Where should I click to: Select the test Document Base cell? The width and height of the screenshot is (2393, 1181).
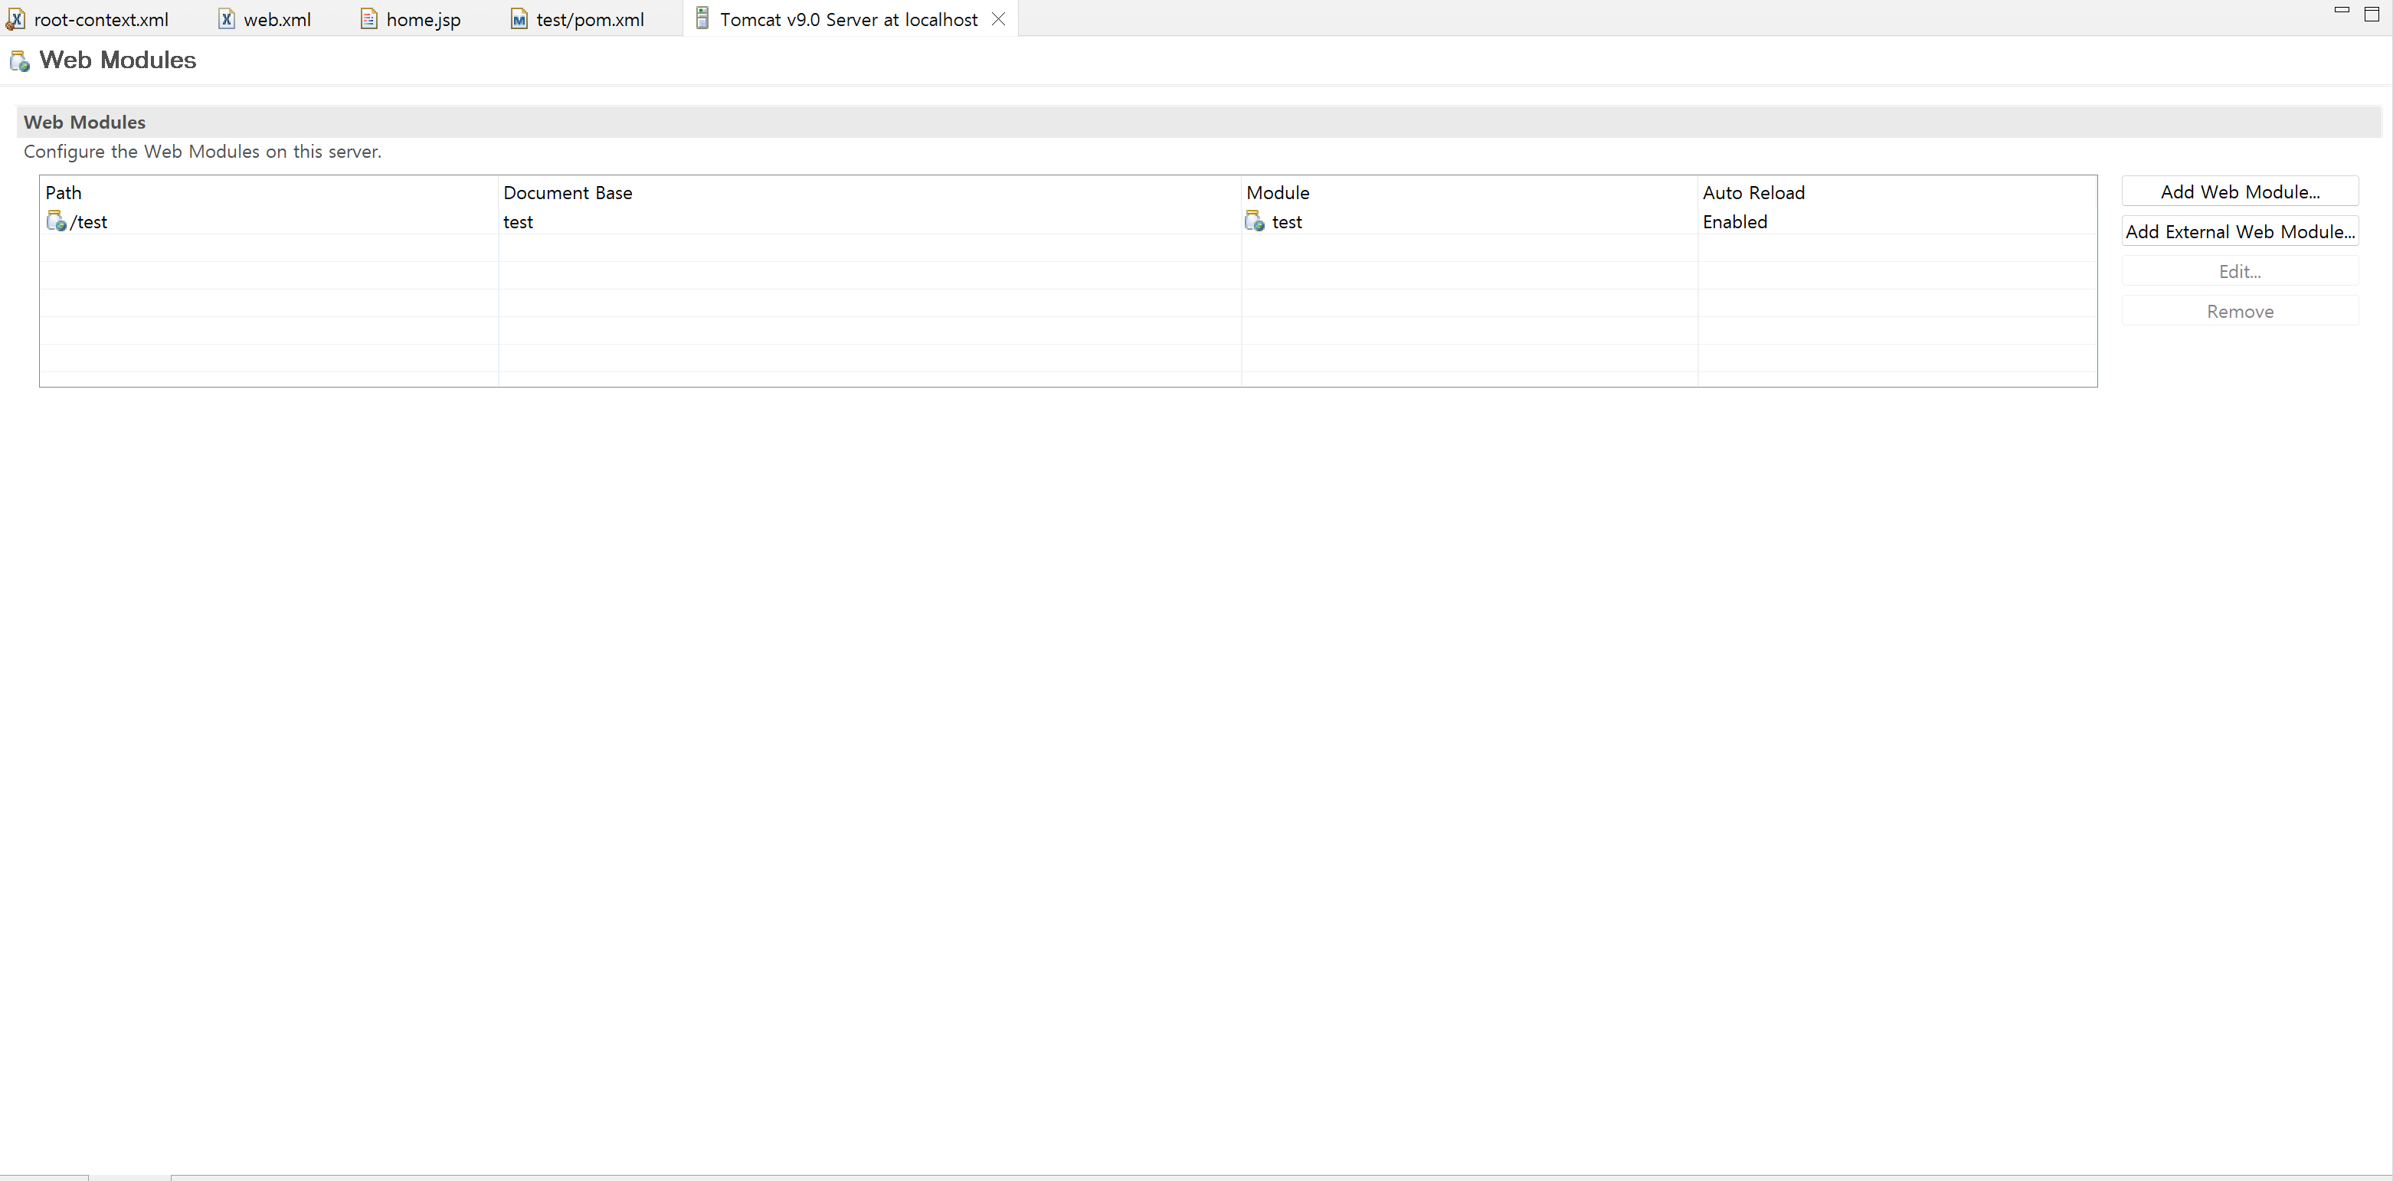click(x=869, y=222)
